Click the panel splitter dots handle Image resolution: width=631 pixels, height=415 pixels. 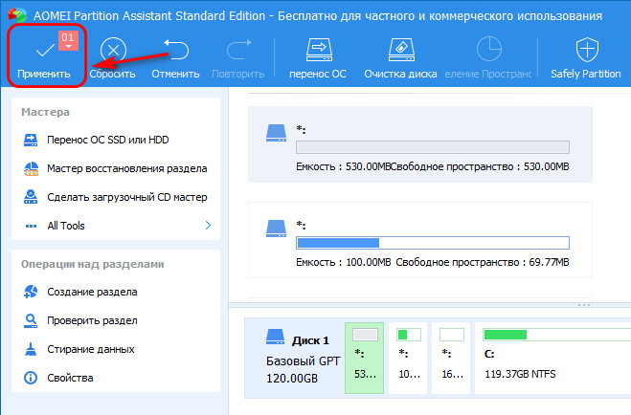pos(584,305)
